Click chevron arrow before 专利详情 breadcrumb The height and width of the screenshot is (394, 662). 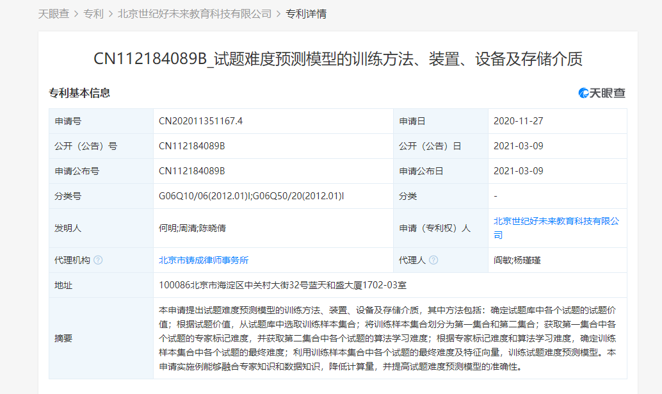[x=279, y=13]
